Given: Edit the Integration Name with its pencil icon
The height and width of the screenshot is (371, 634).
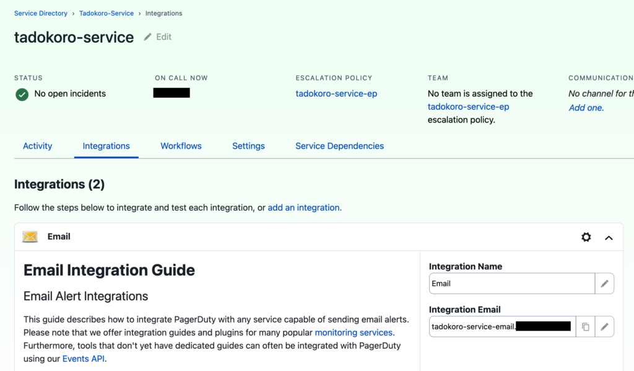Looking at the screenshot, I should [604, 284].
